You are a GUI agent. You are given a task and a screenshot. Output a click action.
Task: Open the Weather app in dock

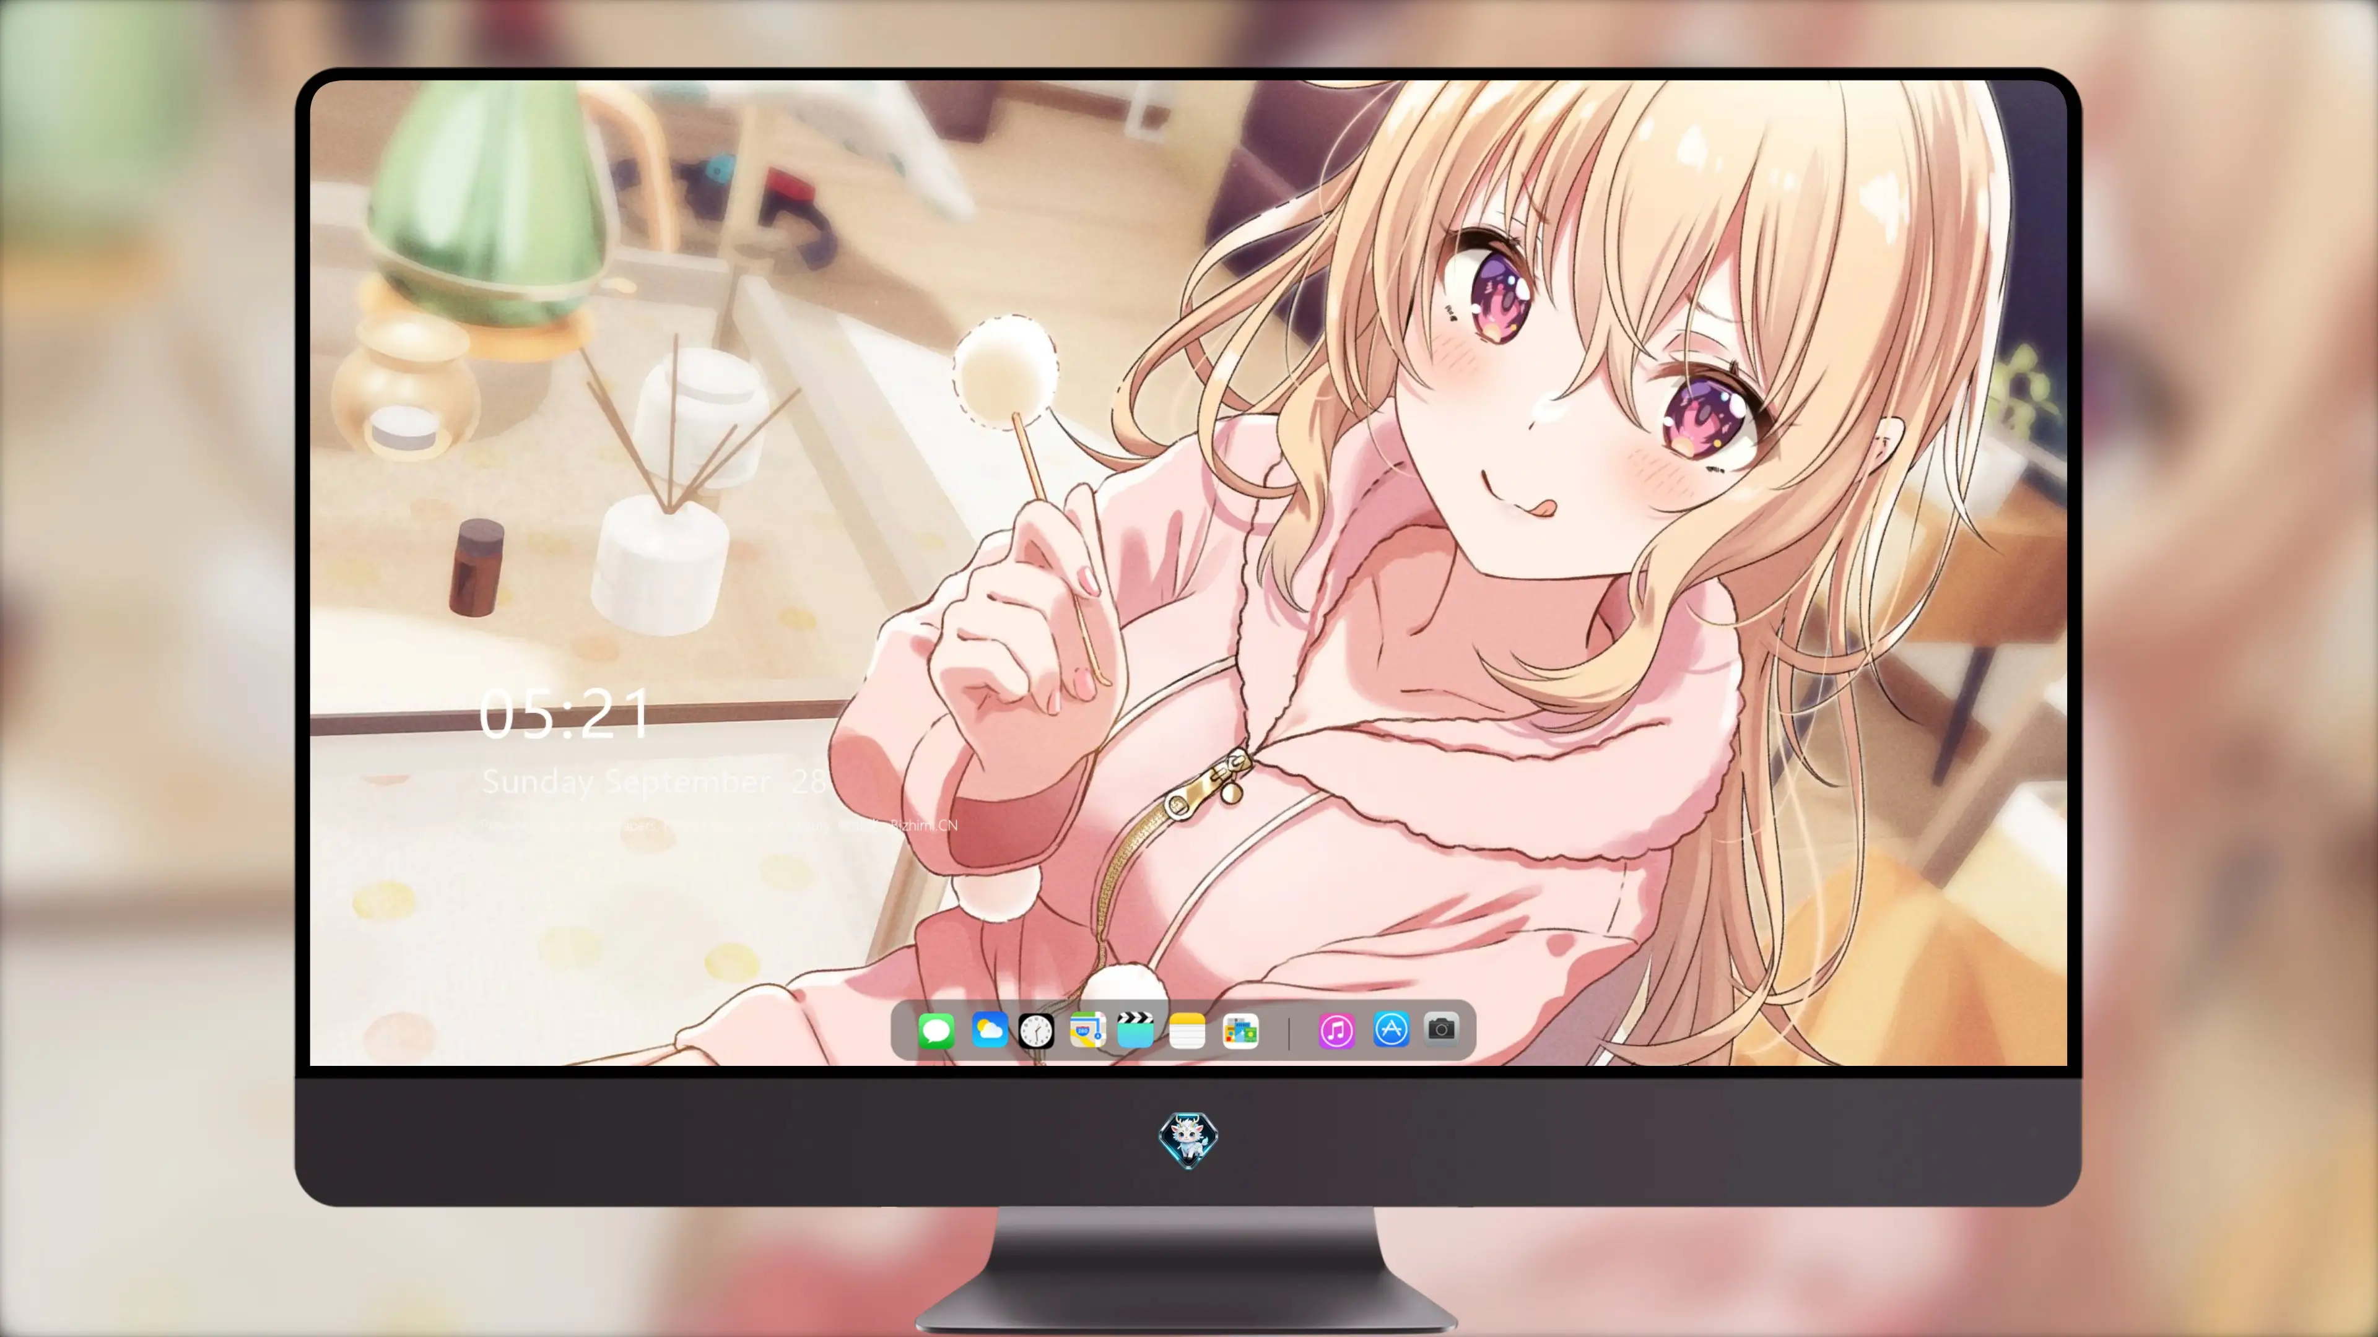coord(990,1030)
